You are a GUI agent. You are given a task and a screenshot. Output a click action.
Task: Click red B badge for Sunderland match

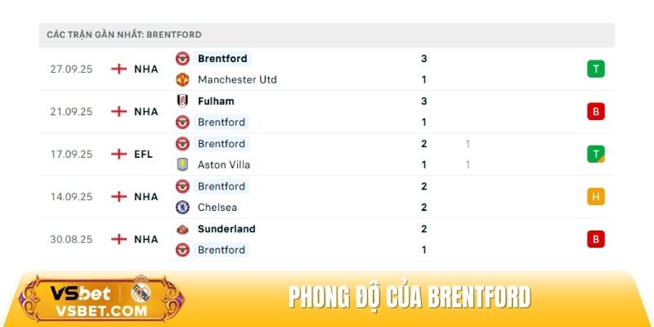pos(596,240)
